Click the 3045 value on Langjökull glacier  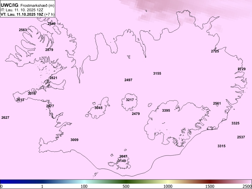click(98, 108)
